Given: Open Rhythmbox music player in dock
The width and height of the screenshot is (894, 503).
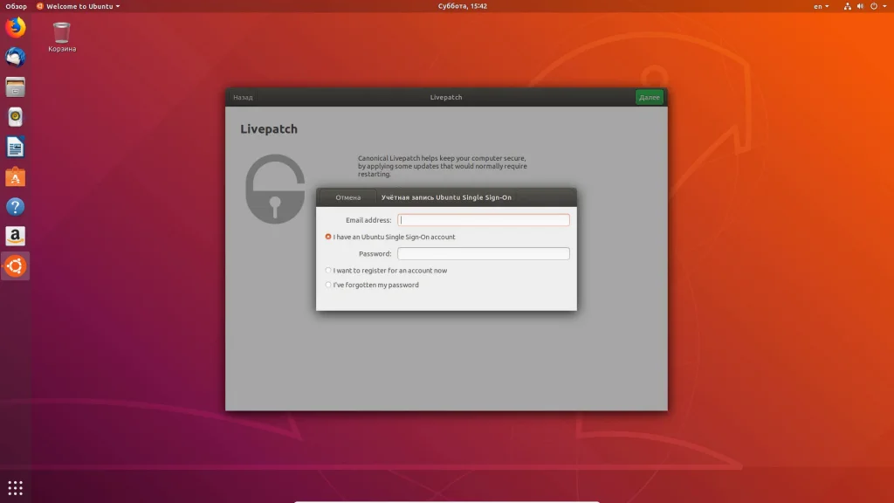Looking at the screenshot, I should point(16,117).
